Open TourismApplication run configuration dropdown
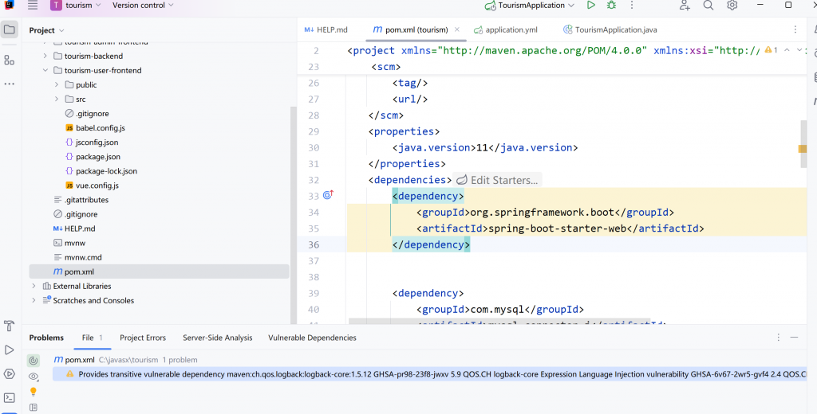The image size is (817, 414). tap(530, 6)
